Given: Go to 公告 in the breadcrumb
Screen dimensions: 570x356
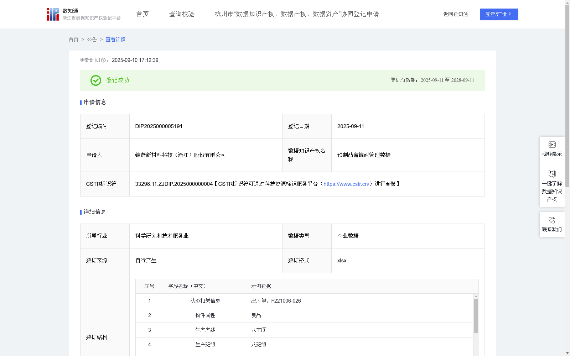Looking at the screenshot, I should coord(92,40).
